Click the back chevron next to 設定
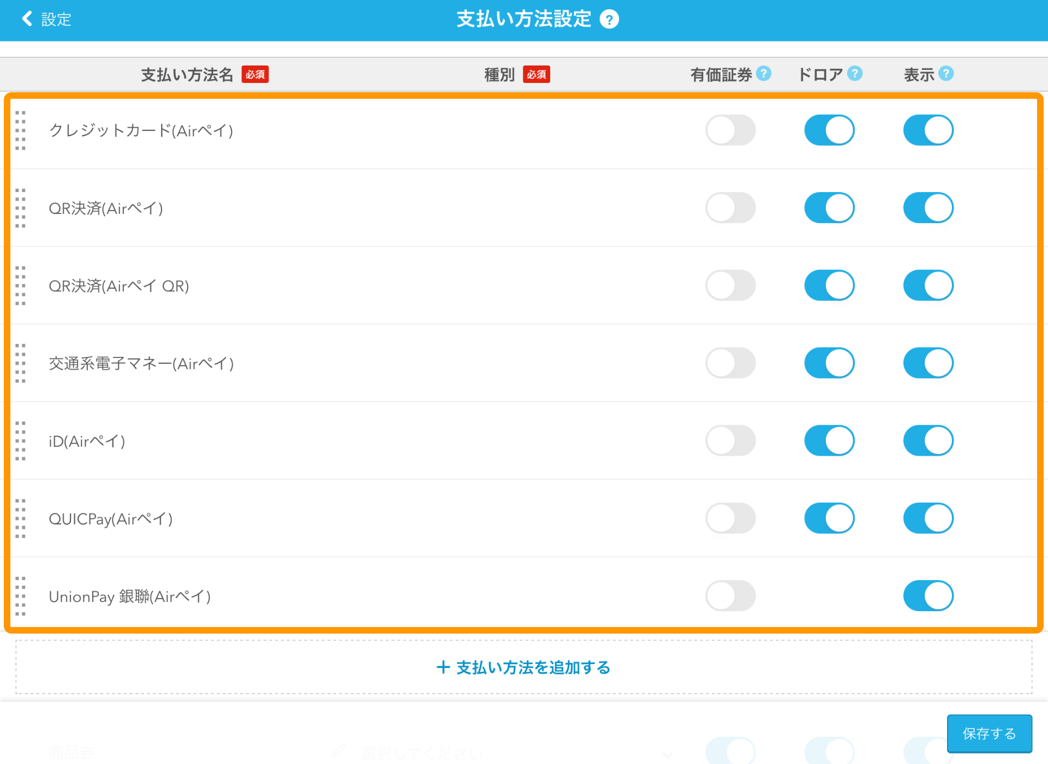This screenshot has width=1048, height=764. point(27,19)
